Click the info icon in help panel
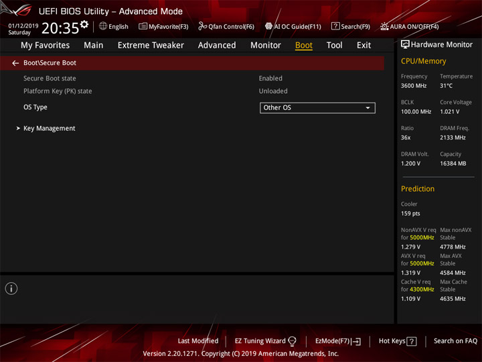The image size is (482, 362). 11,288
